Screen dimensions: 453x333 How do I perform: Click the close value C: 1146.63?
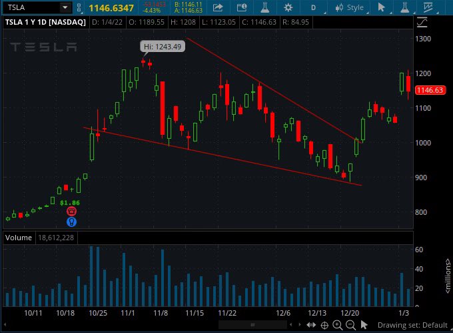tap(259, 22)
